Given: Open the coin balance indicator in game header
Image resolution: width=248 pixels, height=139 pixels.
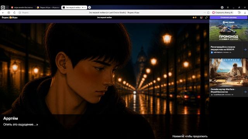Looking at the screenshot, I should [x=195, y=17].
